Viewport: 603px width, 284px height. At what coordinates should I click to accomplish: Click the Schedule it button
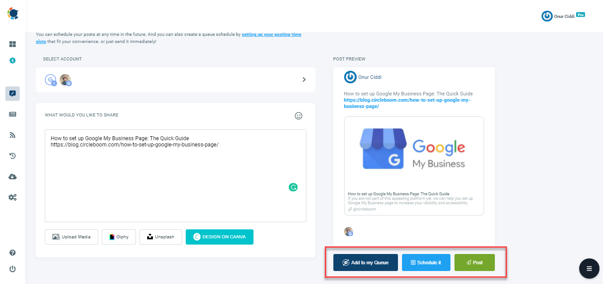(426, 262)
